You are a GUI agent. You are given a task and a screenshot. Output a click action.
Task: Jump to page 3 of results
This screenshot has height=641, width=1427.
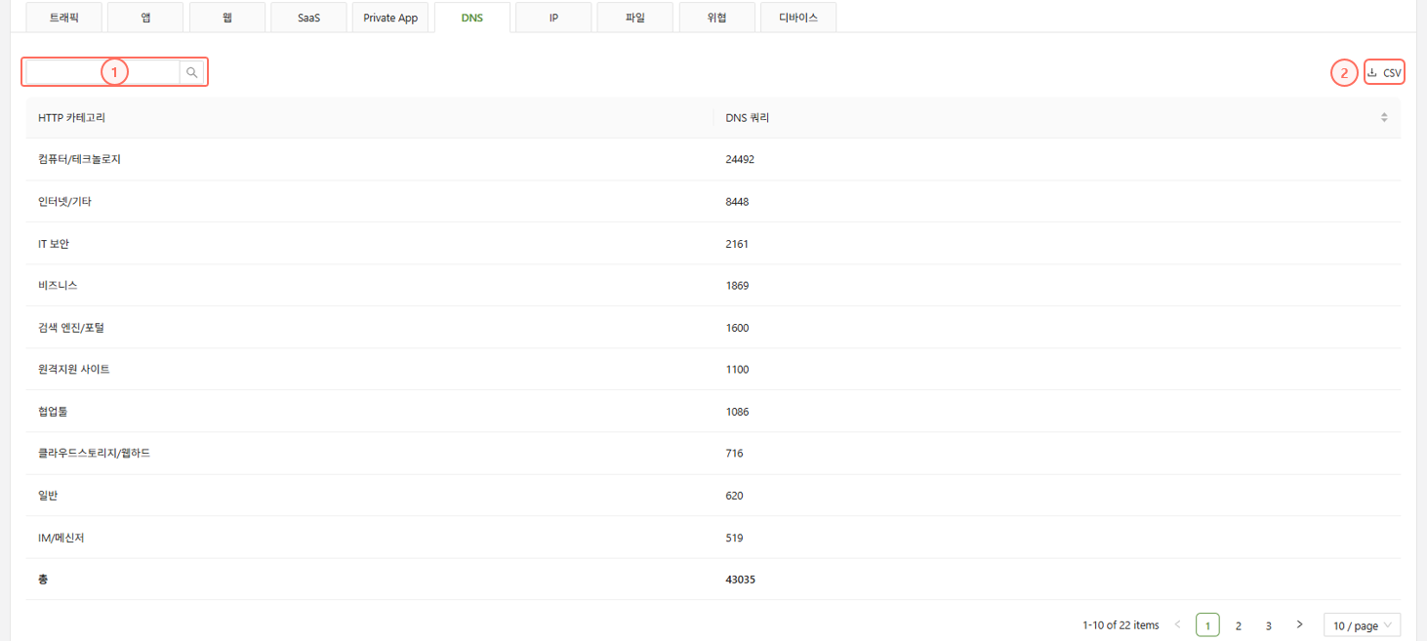[1268, 624]
